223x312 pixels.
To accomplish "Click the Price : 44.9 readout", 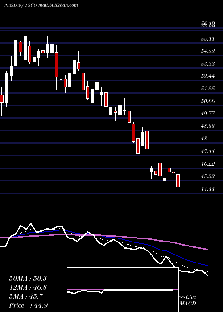I will (28, 305).
